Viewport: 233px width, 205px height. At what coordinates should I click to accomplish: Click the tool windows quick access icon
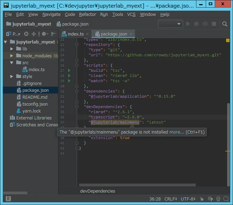(x=8, y=199)
